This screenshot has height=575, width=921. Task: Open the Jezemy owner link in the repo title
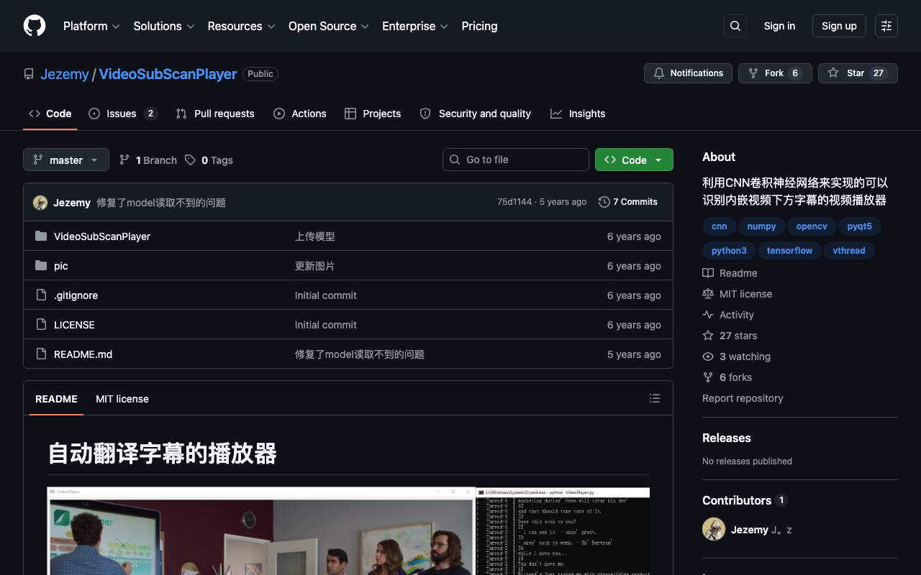tap(65, 74)
